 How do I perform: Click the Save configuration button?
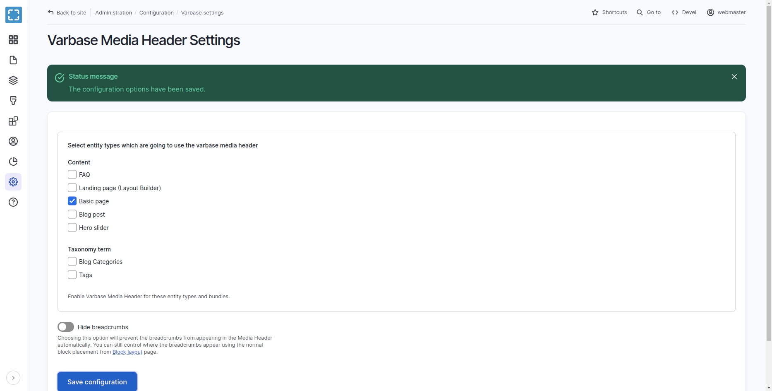tap(97, 382)
